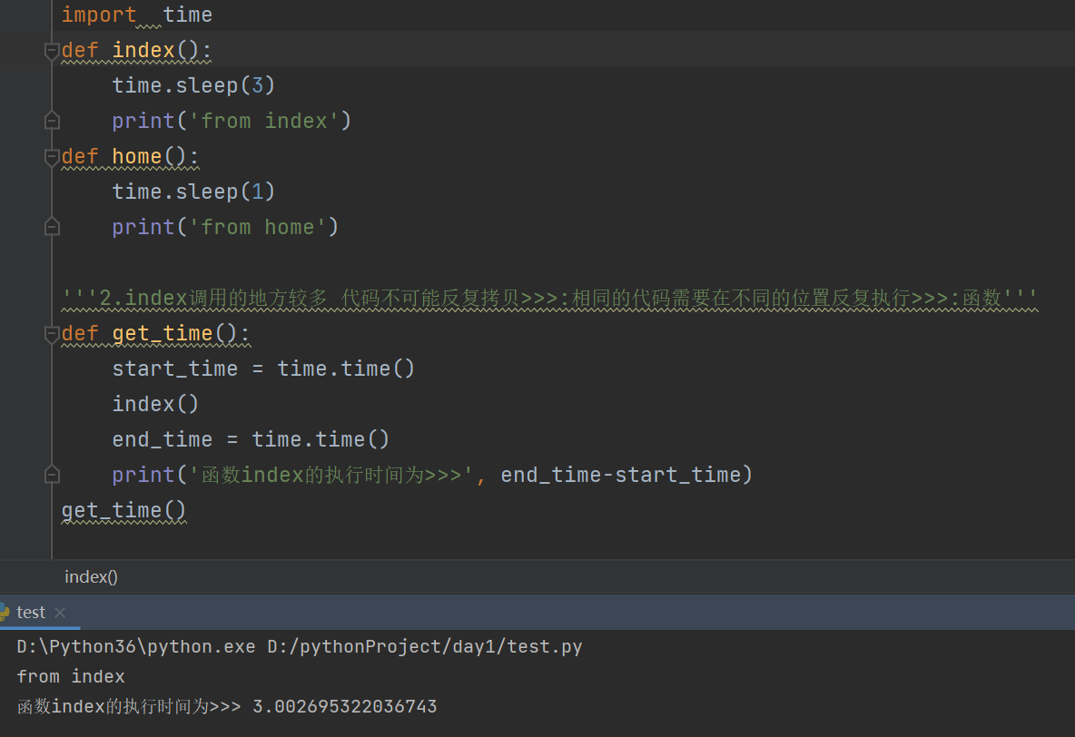Click the string 'from home' in the print call
Viewport: 1075px width, 737px height.
click(x=257, y=227)
